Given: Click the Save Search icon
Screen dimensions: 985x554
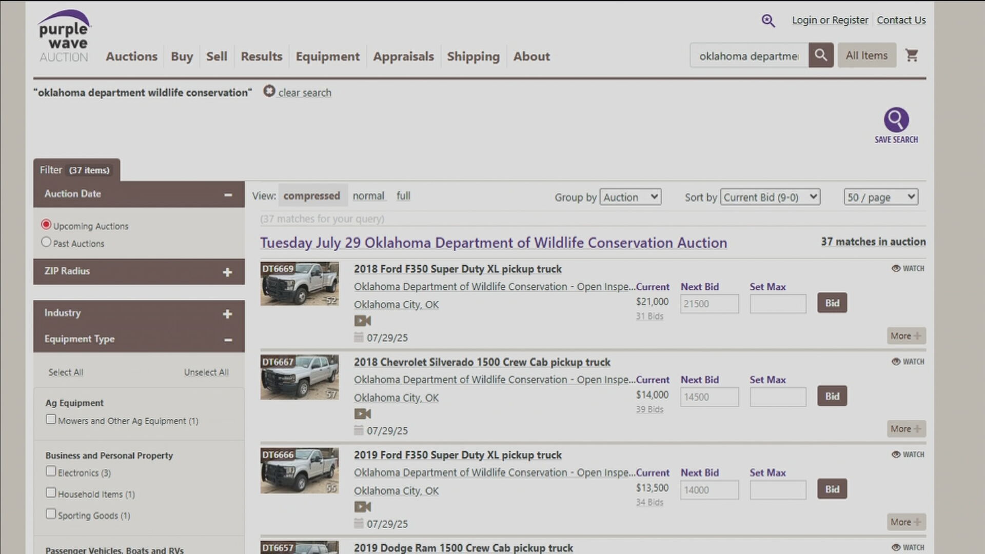Looking at the screenshot, I should coord(896,120).
